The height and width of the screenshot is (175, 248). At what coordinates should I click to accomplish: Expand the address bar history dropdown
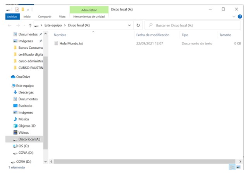(x=129, y=25)
